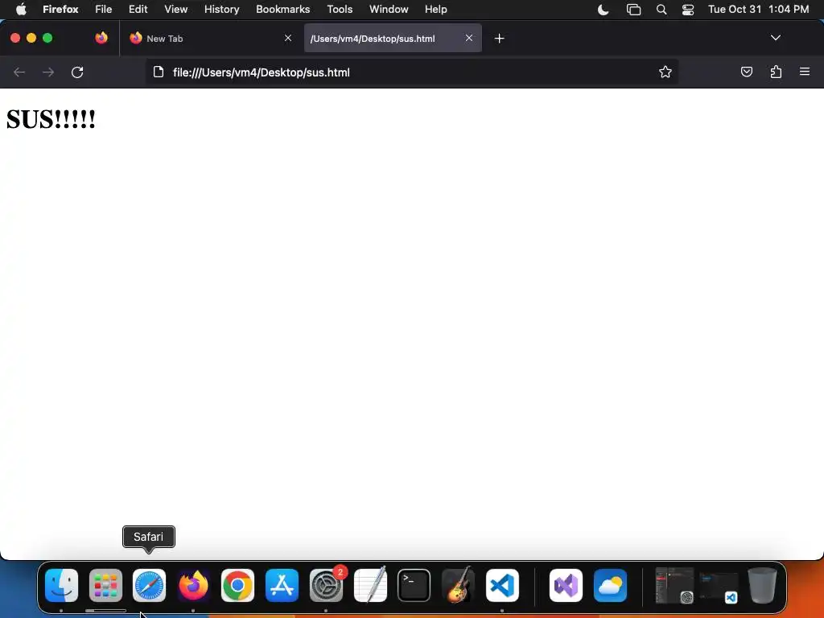Click the Firefox icon in the Dock
Image resolution: width=824 pixels, height=618 pixels.
pyautogui.click(x=193, y=585)
